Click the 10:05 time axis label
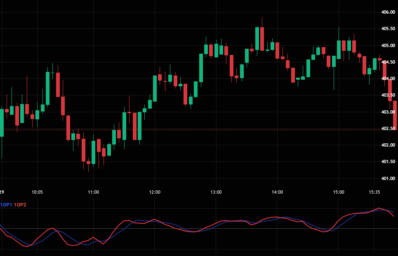Image resolution: width=398 pixels, height=256 pixels. (37, 192)
